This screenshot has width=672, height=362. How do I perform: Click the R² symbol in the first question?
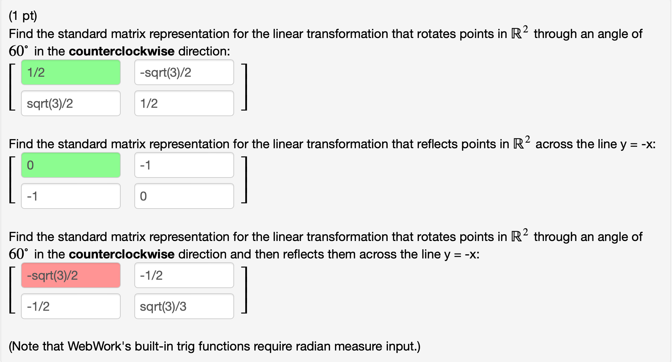click(x=517, y=33)
